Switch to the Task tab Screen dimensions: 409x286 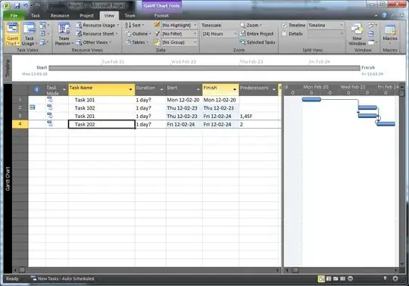coord(36,16)
